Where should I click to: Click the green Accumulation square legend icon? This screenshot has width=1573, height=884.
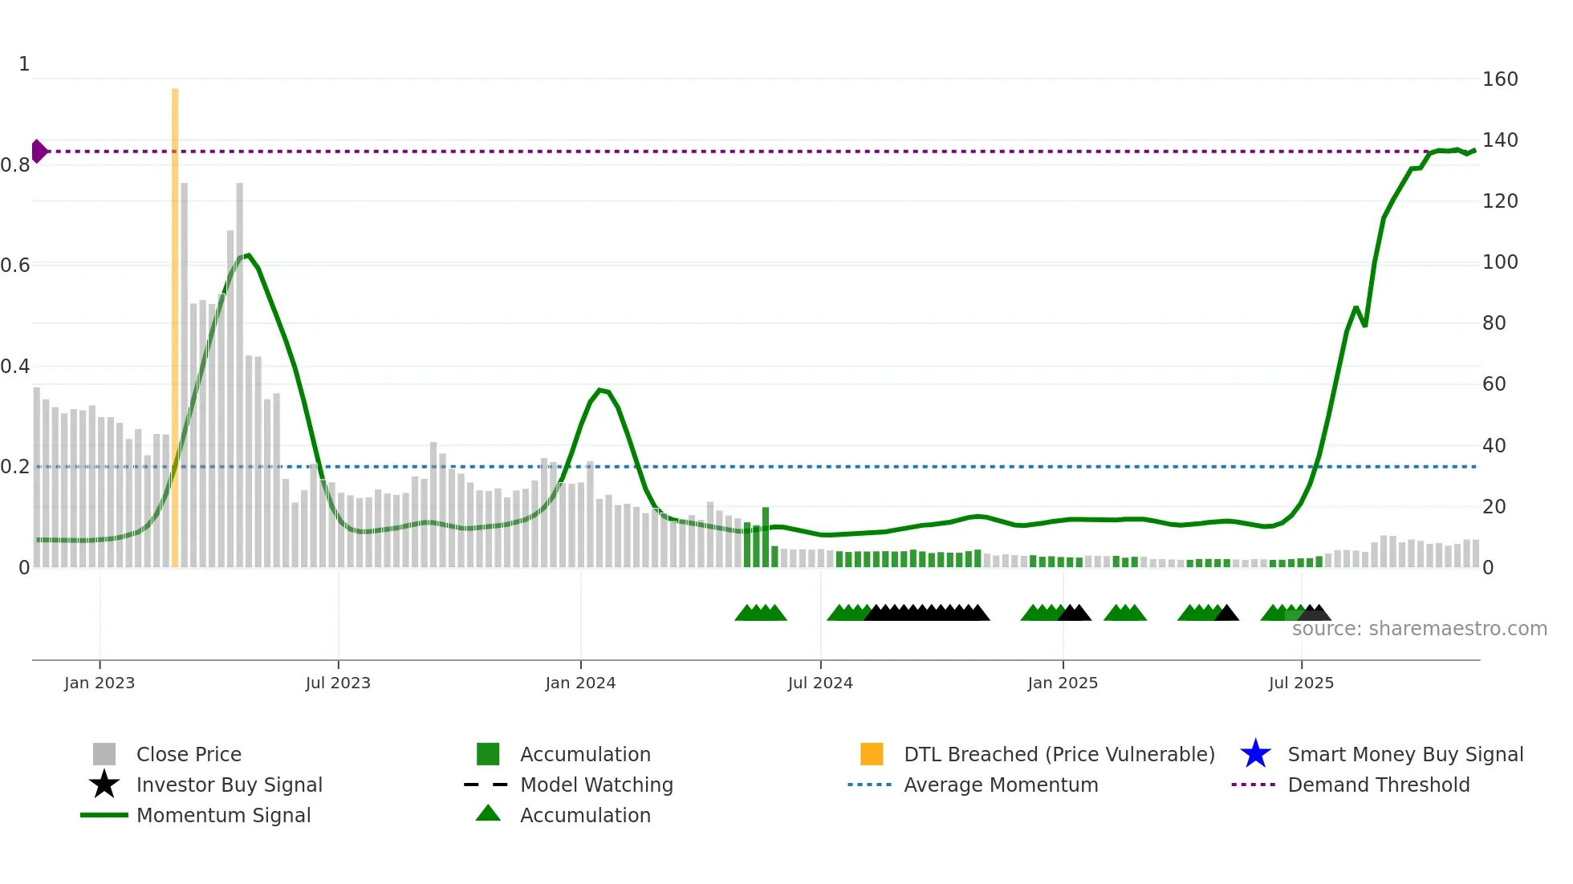click(x=488, y=754)
